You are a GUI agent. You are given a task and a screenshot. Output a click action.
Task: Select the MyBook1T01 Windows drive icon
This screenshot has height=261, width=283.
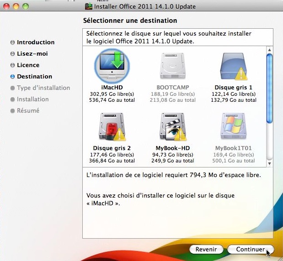tap(234, 126)
